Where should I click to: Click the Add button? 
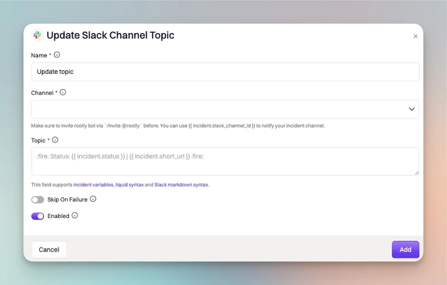[405, 249]
